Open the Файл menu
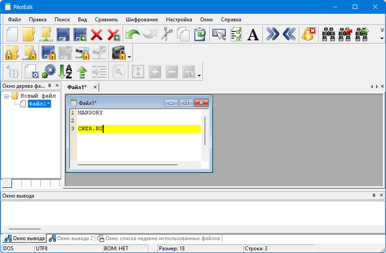 coord(14,19)
